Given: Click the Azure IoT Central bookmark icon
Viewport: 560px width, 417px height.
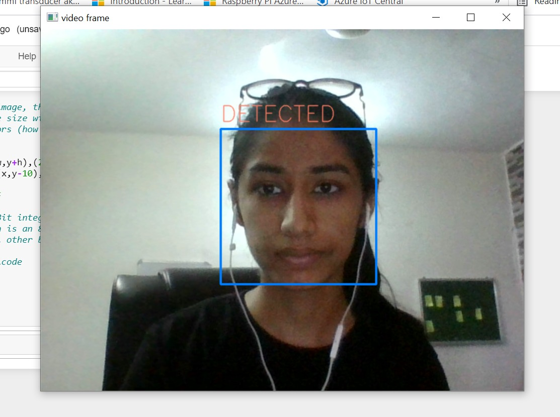Looking at the screenshot, I should (x=323, y=3).
